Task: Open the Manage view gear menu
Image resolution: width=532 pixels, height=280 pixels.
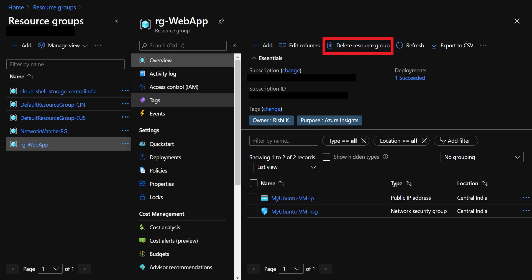Action: point(42,45)
